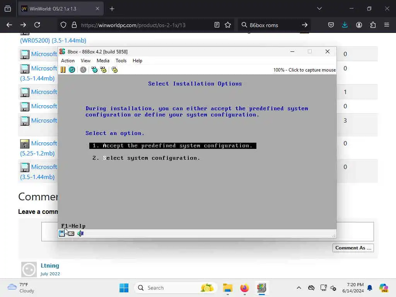396x297 pixels.
Task: Open the weather widget showing 71°F Cloudy
Action: coord(21,288)
